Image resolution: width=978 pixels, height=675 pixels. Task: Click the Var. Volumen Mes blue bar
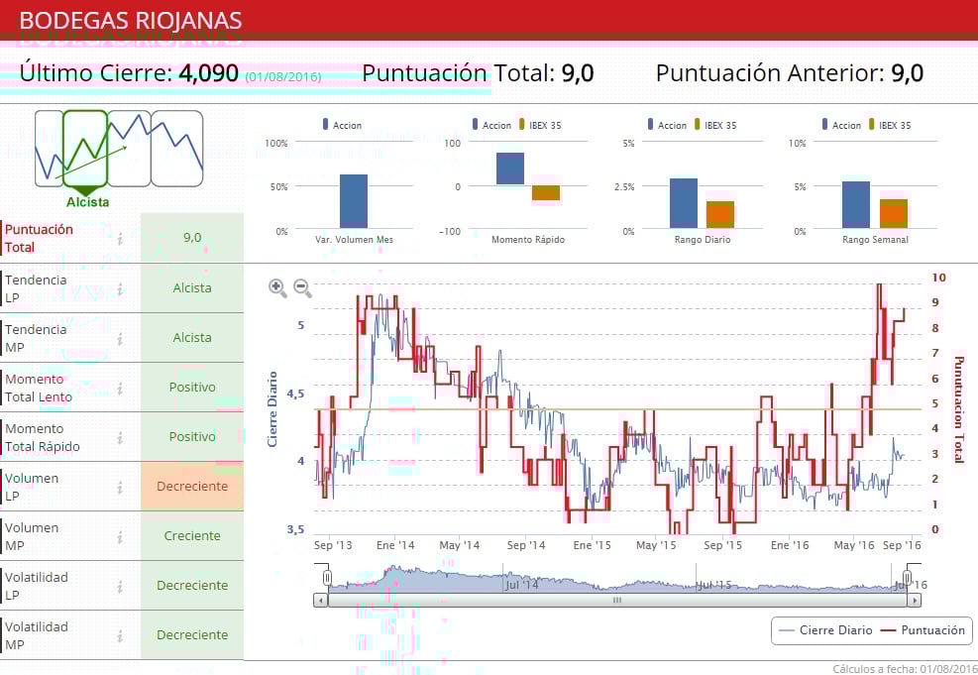pos(354,201)
